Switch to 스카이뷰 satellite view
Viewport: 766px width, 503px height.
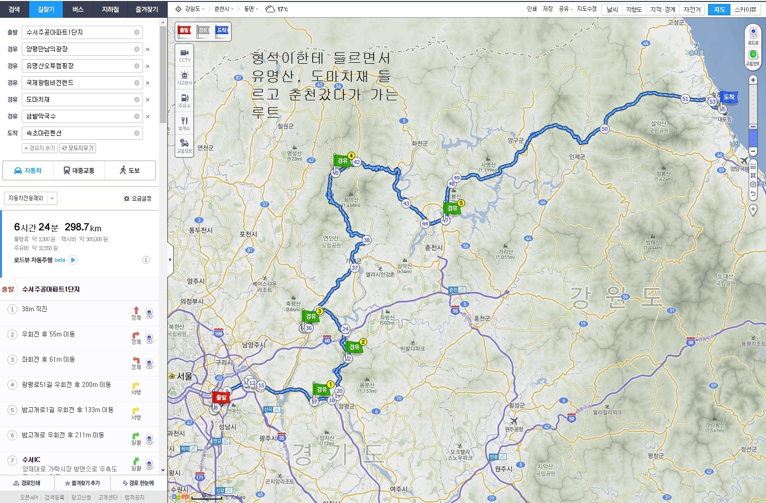click(x=745, y=9)
